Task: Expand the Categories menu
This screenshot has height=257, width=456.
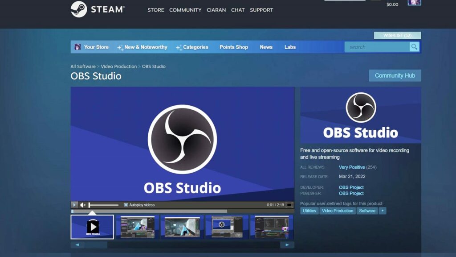Action: pyautogui.click(x=192, y=47)
